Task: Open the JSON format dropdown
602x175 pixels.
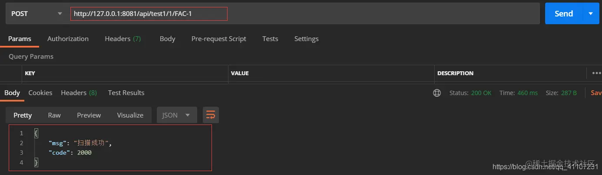Action: (x=177, y=115)
